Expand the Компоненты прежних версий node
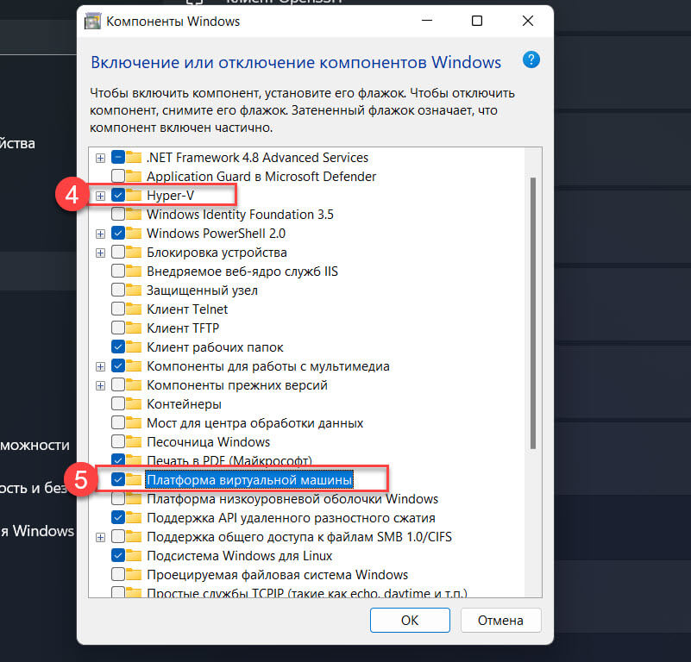691x662 pixels. tap(100, 385)
